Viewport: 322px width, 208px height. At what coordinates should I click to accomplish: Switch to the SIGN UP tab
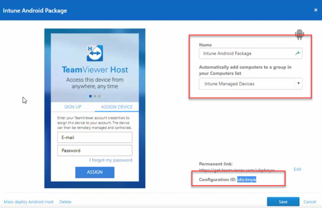point(73,107)
